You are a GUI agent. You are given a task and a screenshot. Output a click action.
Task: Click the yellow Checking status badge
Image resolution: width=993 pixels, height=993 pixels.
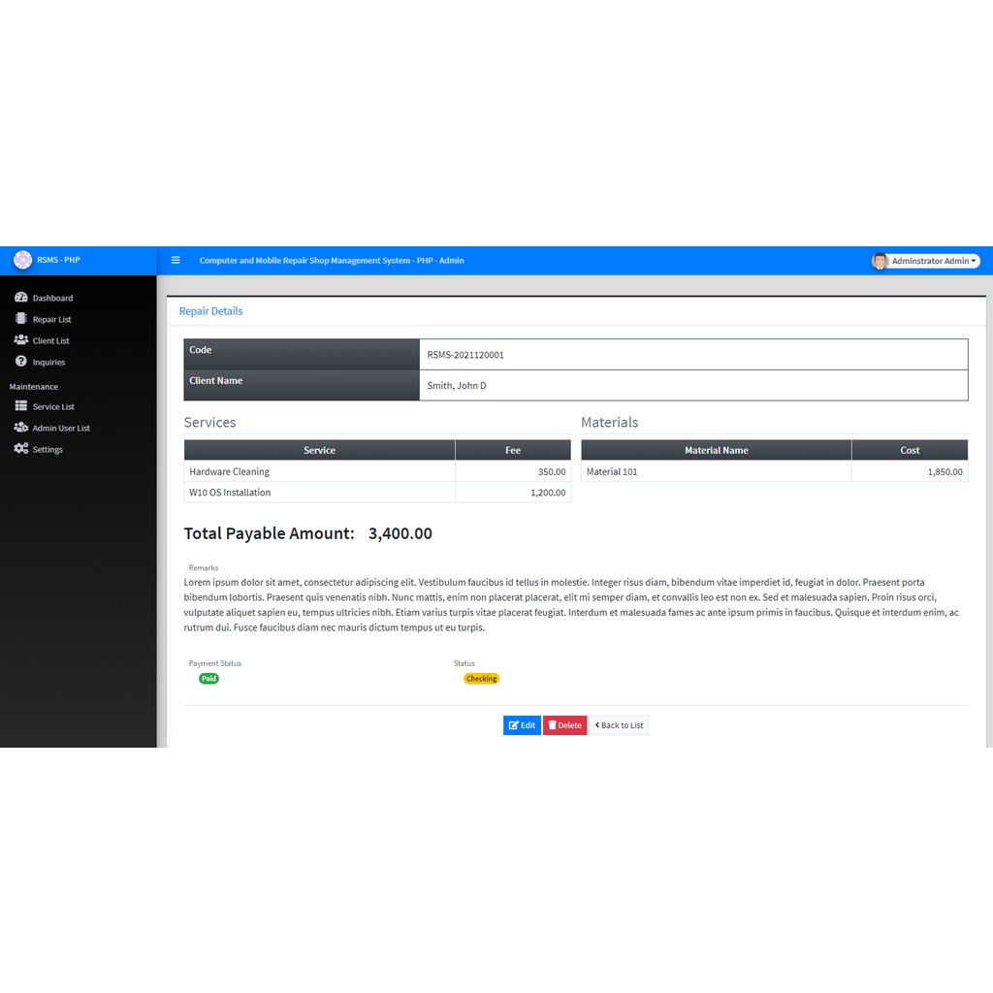(481, 679)
